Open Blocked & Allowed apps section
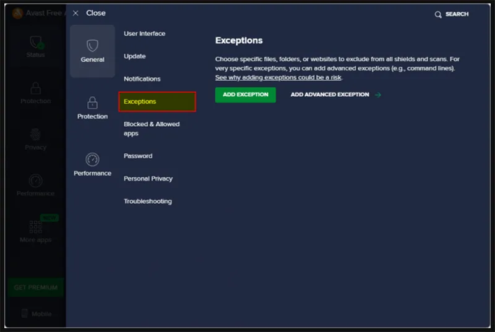This screenshot has width=495, height=332. [x=152, y=129]
